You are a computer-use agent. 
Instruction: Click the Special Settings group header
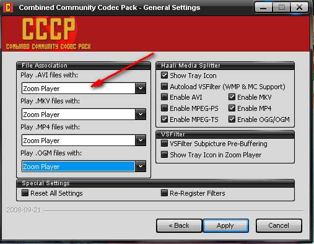point(155,183)
